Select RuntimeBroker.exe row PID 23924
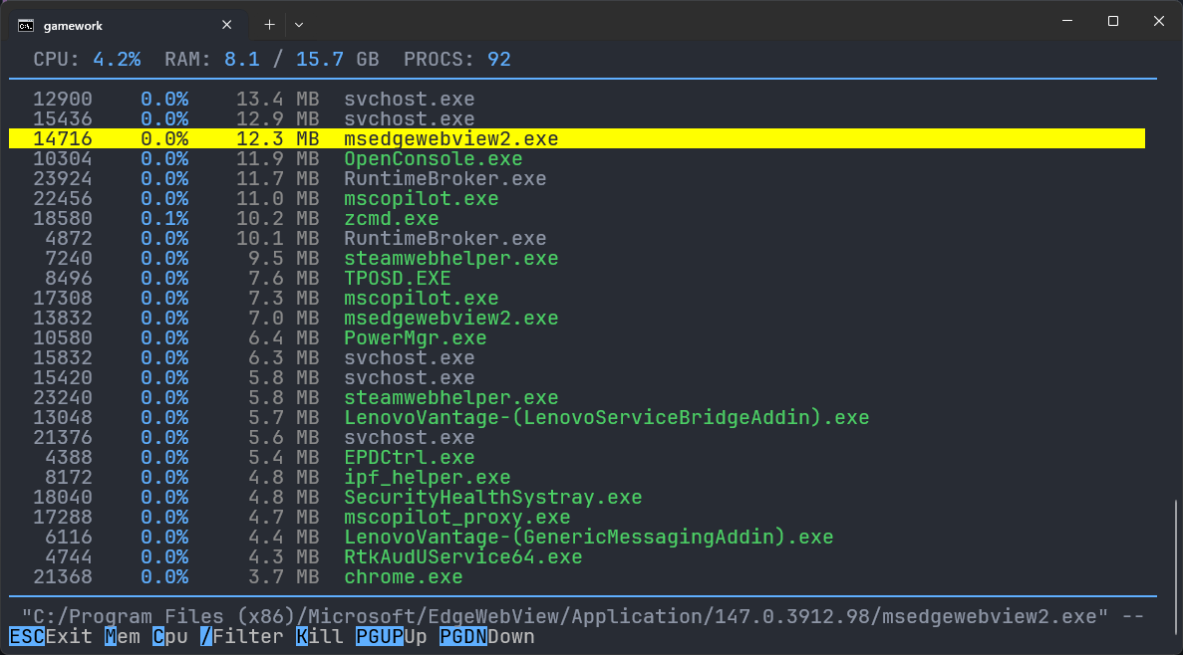The height and width of the screenshot is (655, 1183). click(x=576, y=178)
